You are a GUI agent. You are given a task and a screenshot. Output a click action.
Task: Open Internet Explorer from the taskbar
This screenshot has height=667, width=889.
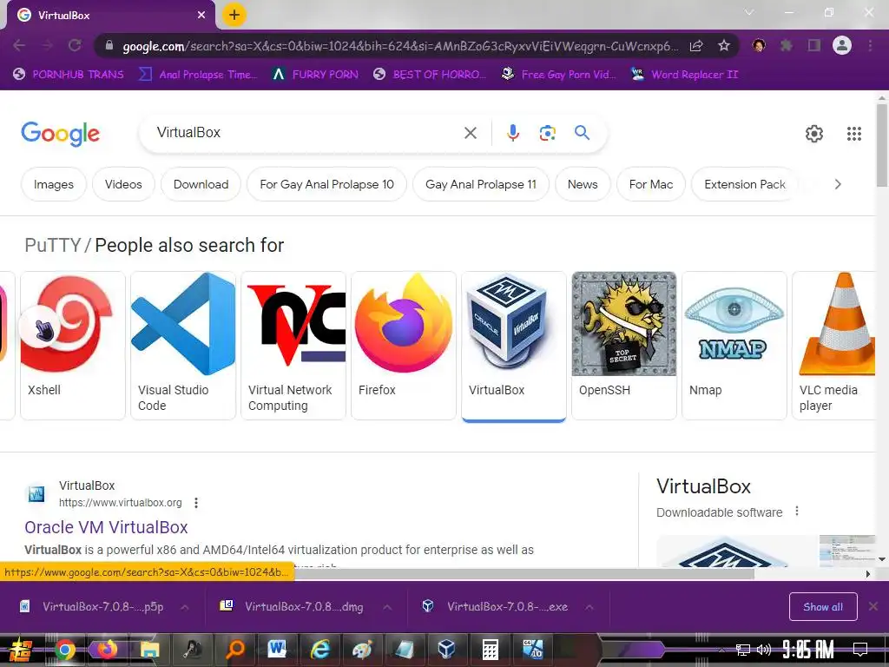pyautogui.click(x=319, y=650)
